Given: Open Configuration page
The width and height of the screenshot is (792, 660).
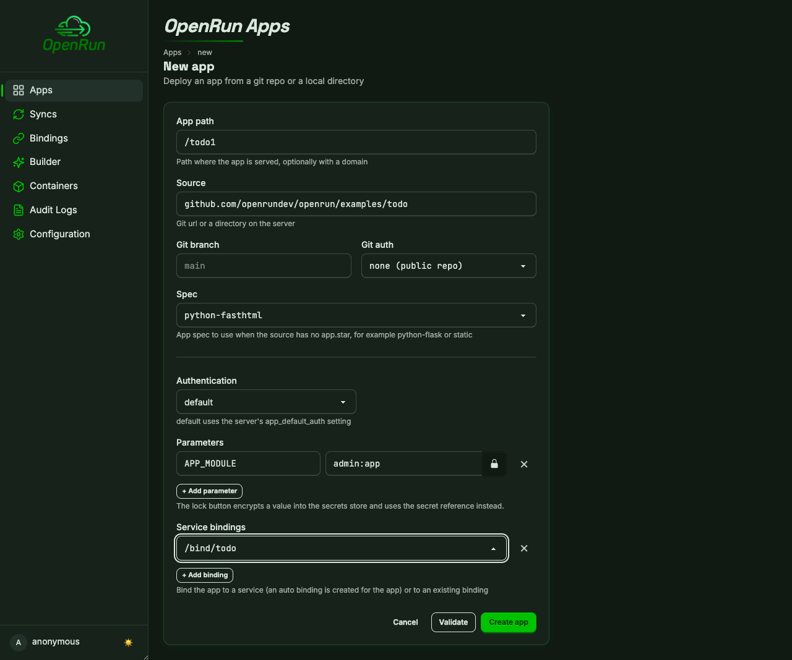Looking at the screenshot, I should click(x=74, y=234).
